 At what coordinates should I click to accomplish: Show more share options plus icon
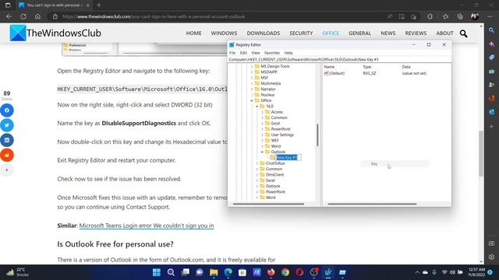pyautogui.click(x=7, y=170)
